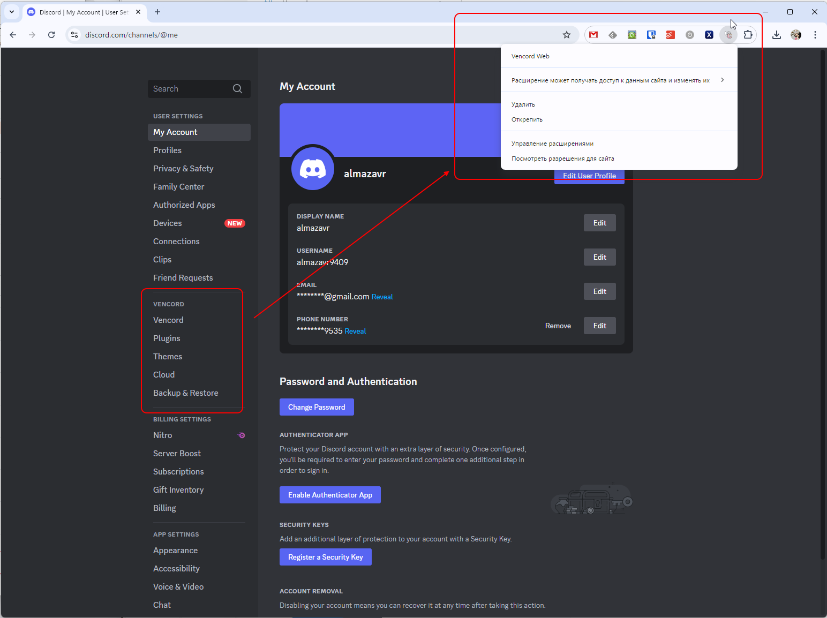This screenshot has width=827, height=618.
Task: Open a new browser tab
Action: (157, 12)
